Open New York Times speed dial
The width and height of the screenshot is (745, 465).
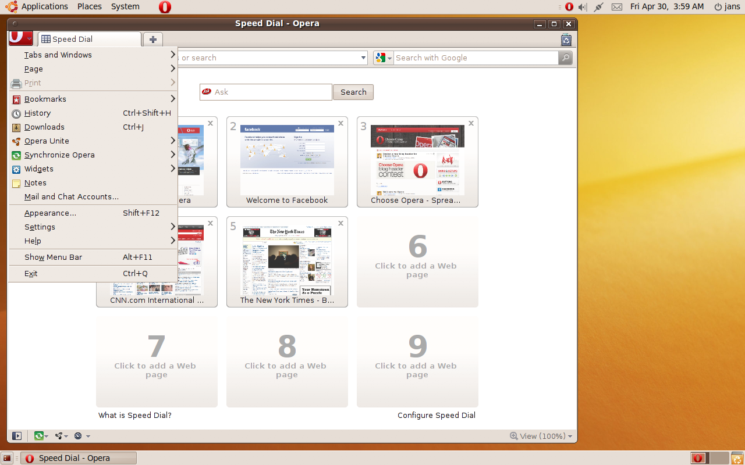click(x=287, y=260)
